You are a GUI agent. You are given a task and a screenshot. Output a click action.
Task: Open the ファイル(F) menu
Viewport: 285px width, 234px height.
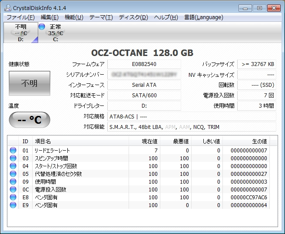(x=20, y=17)
